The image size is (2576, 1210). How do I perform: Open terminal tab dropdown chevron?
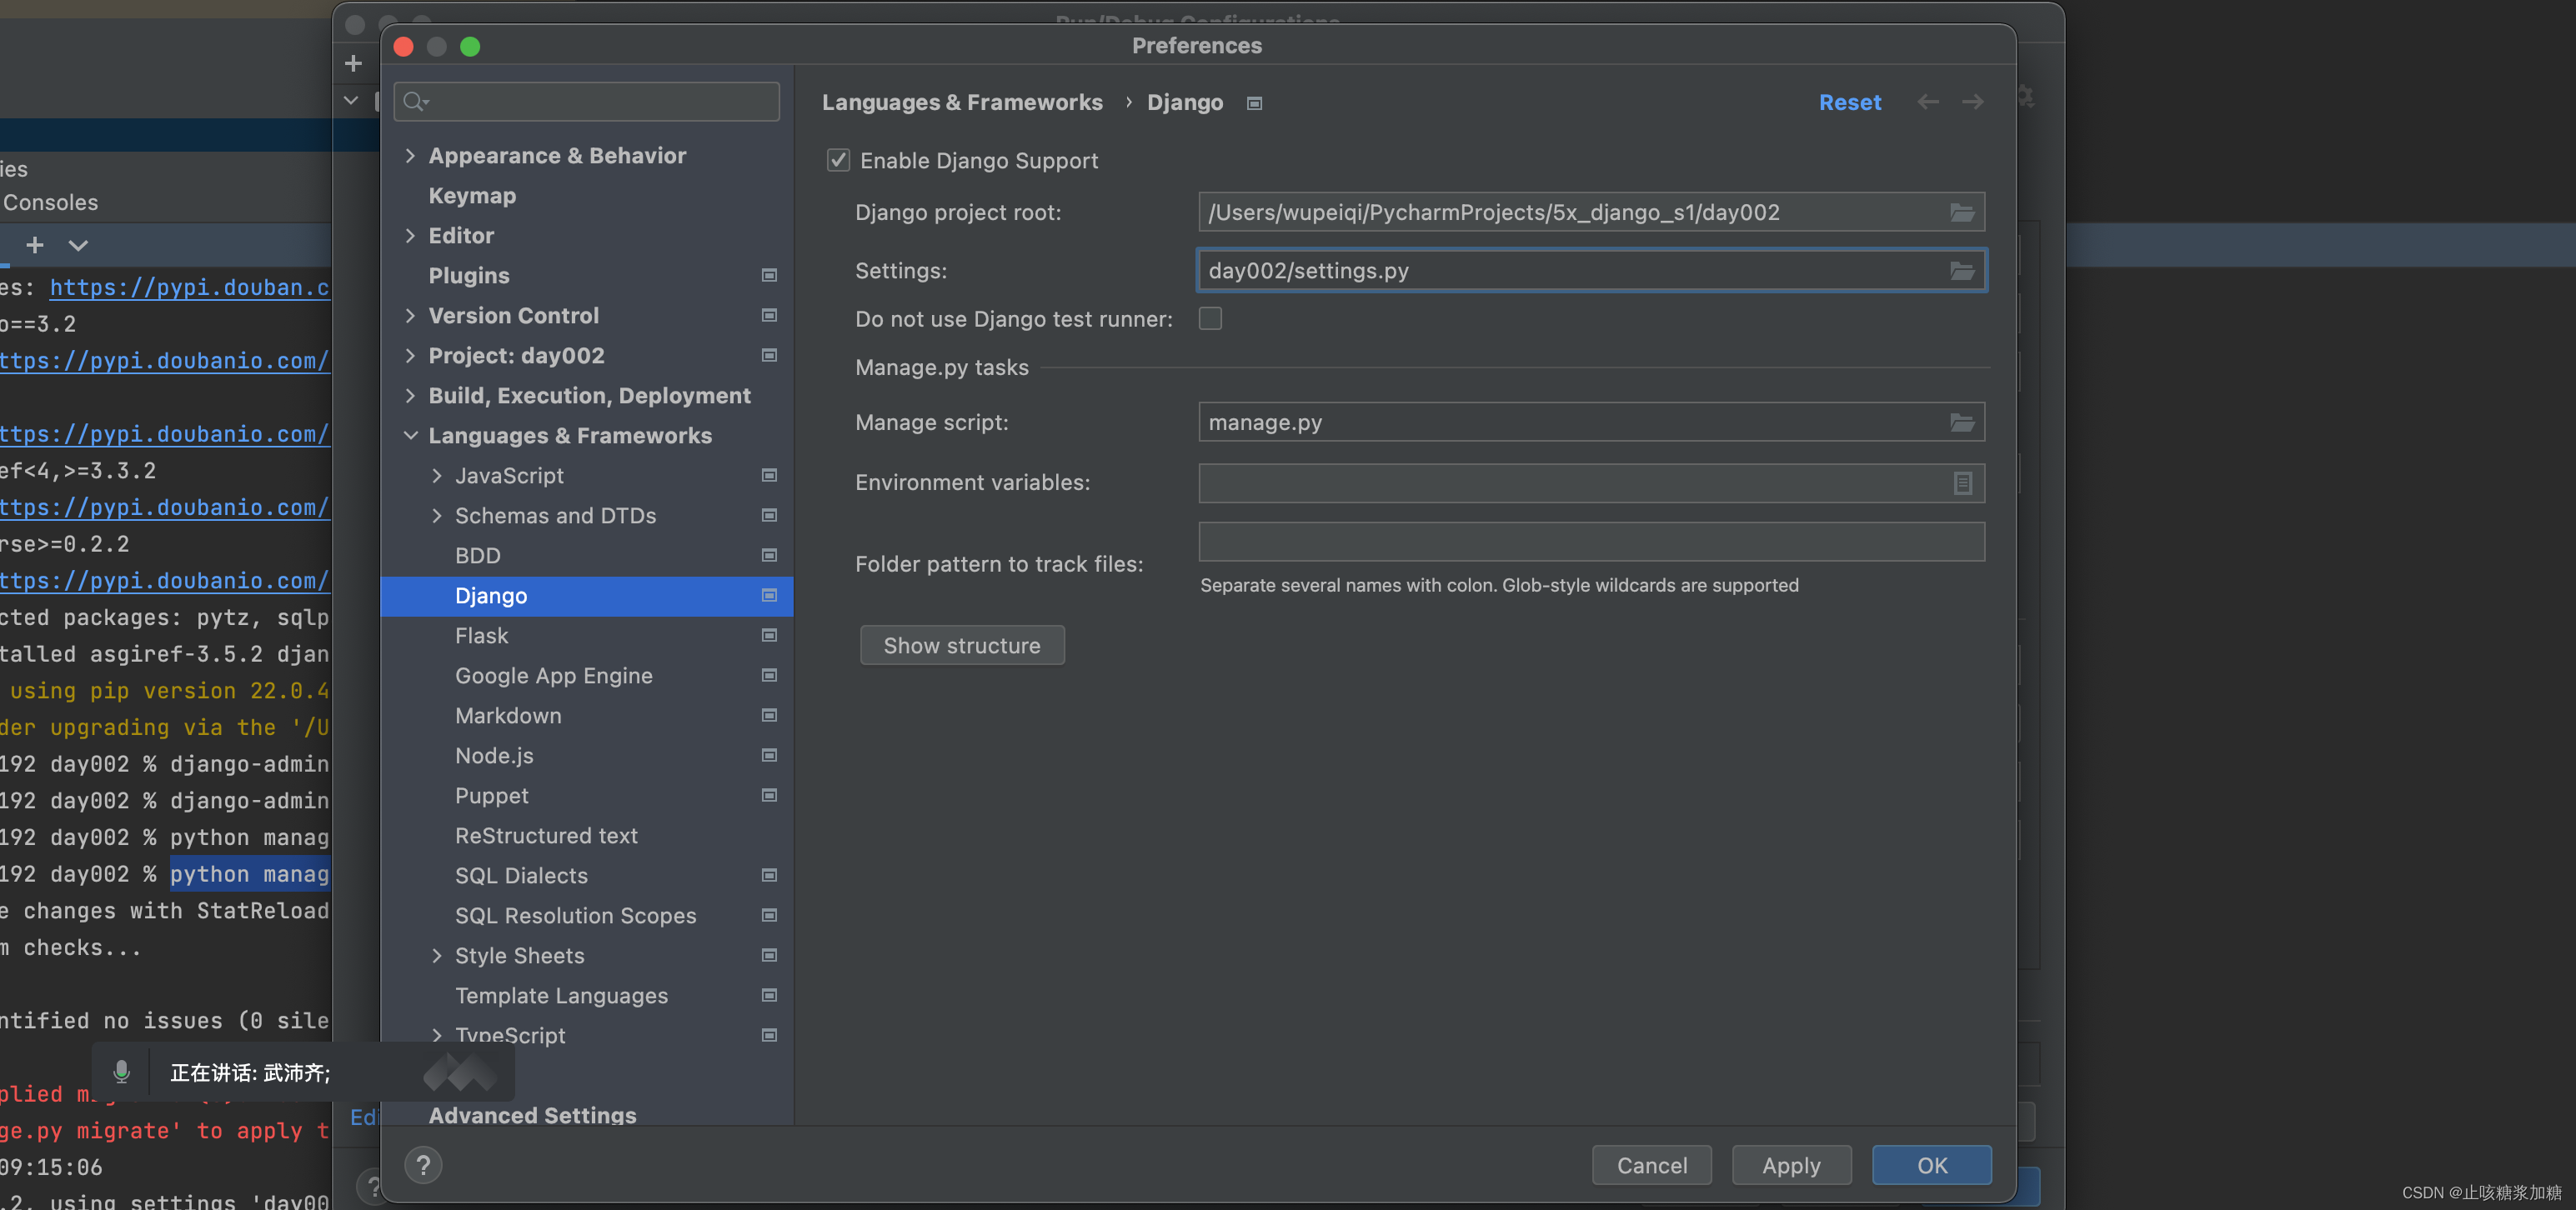(x=78, y=245)
